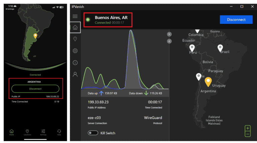Click the 00:00:17 Time Connected value
The image size is (257, 143).
point(155,102)
